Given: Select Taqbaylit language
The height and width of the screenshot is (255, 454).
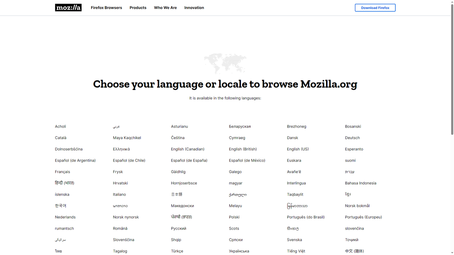Looking at the screenshot, I should tap(295, 194).
